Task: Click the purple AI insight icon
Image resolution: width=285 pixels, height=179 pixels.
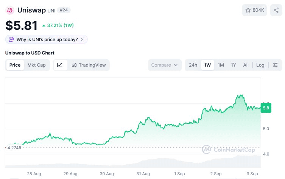Action: pos(11,39)
